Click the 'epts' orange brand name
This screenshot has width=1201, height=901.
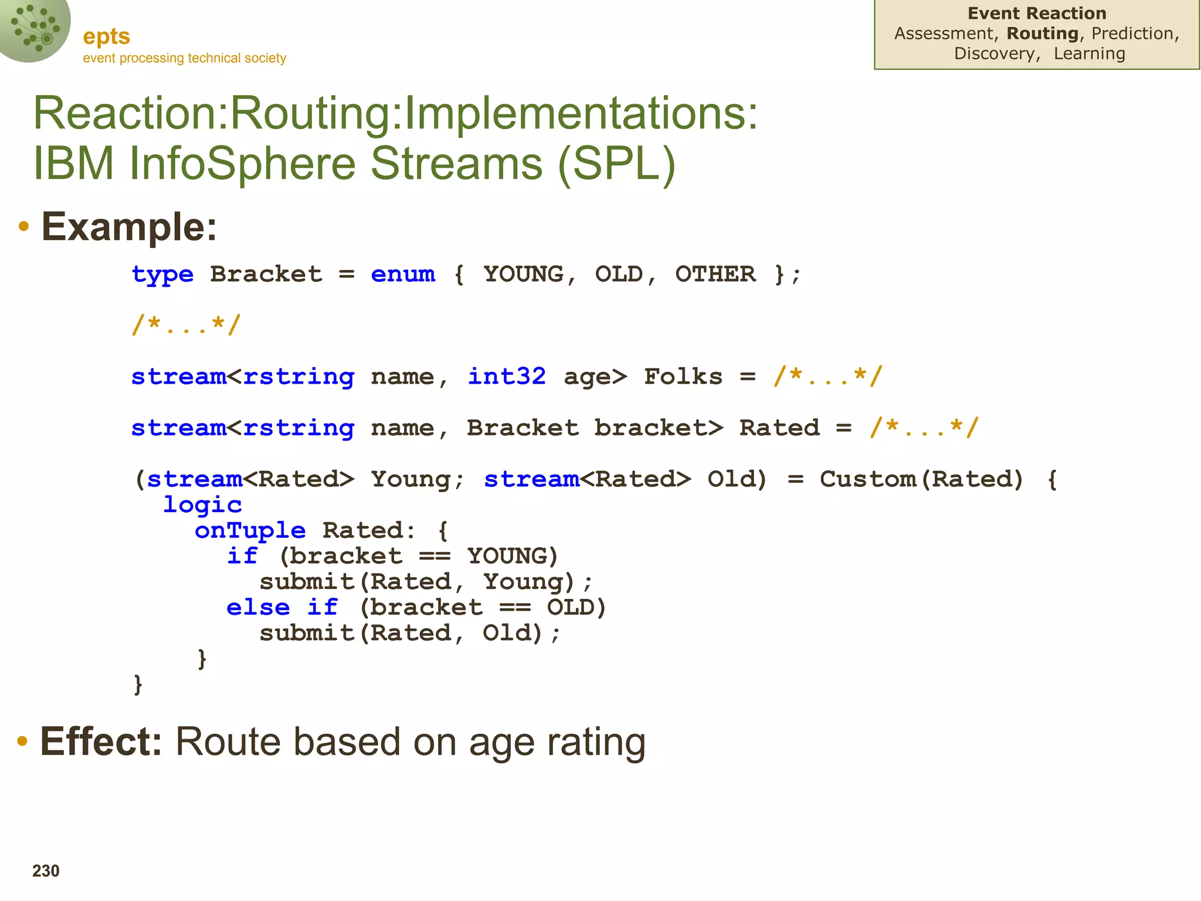[x=106, y=36]
